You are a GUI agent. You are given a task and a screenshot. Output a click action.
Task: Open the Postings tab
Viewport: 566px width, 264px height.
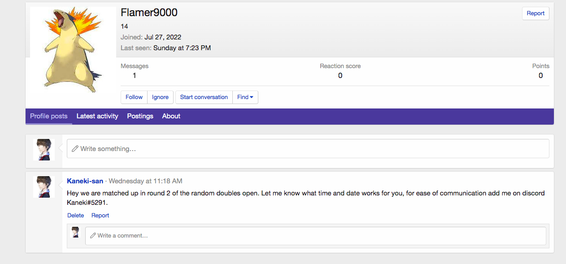coord(140,116)
